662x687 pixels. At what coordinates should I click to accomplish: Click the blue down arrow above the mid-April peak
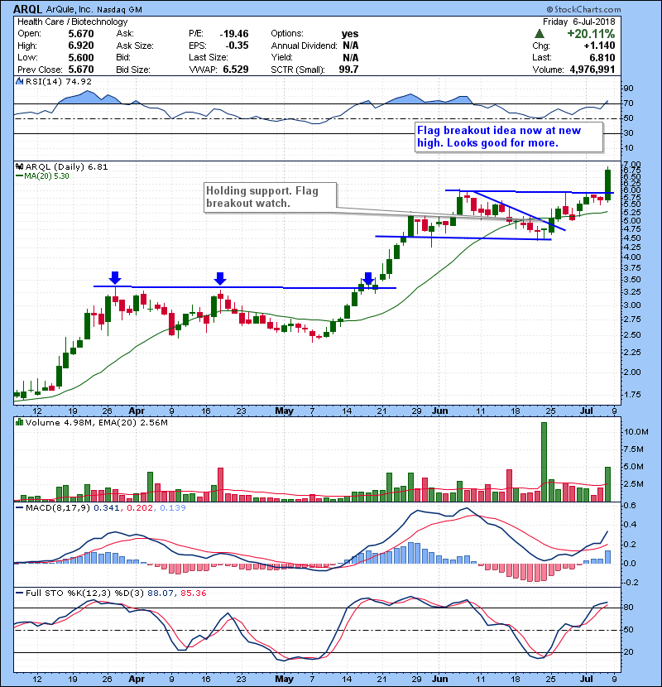pos(220,278)
